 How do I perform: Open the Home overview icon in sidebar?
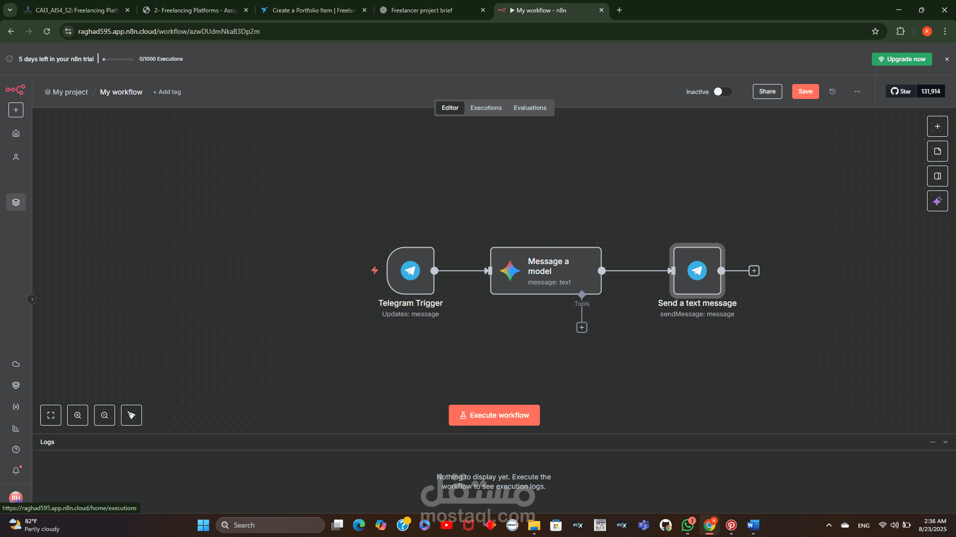click(x=16, y=133)
